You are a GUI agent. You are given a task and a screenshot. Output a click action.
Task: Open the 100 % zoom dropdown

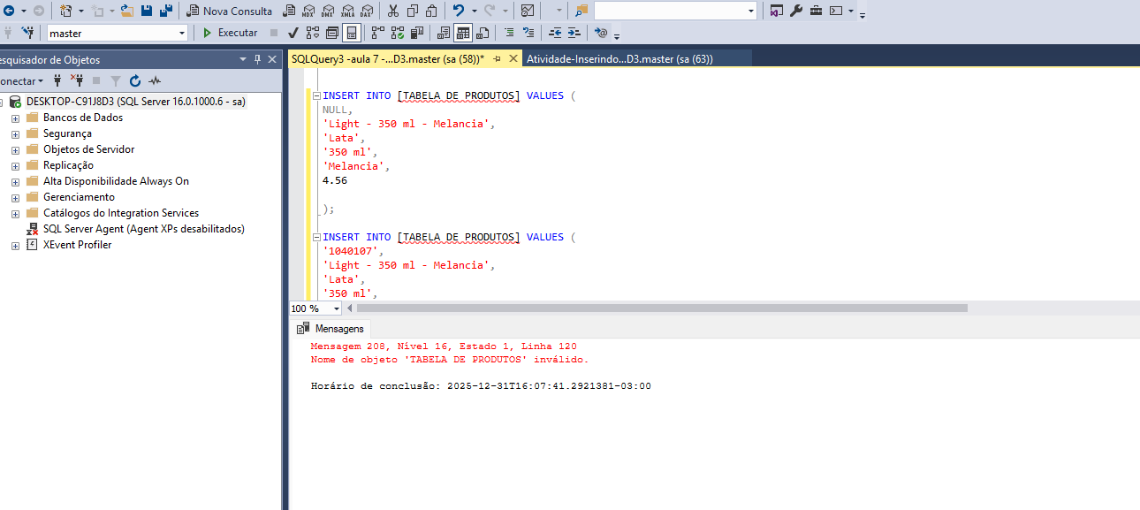point(336,308)
